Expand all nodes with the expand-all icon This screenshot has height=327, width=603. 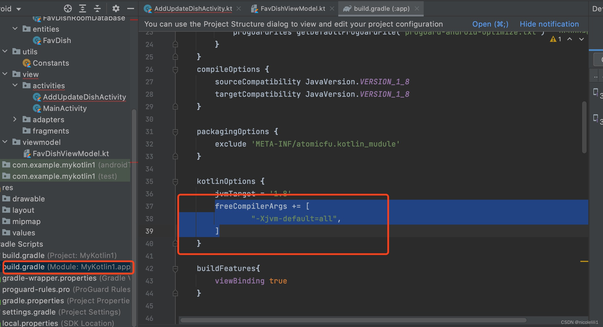point(83,8)
